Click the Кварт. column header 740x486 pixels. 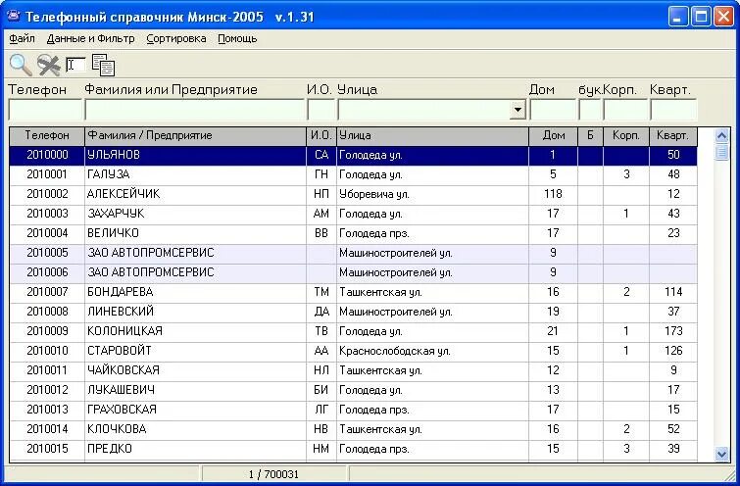(673, 136)
